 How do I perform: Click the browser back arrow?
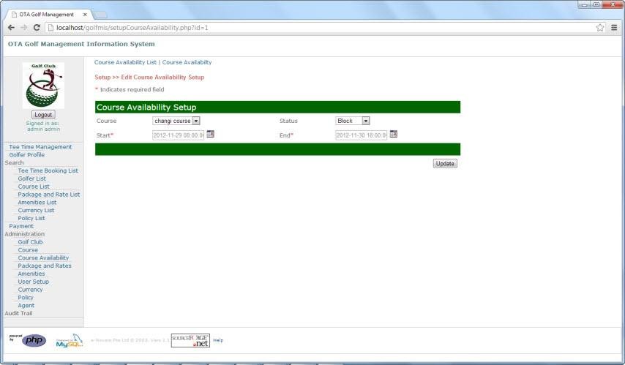click(11, 28)
